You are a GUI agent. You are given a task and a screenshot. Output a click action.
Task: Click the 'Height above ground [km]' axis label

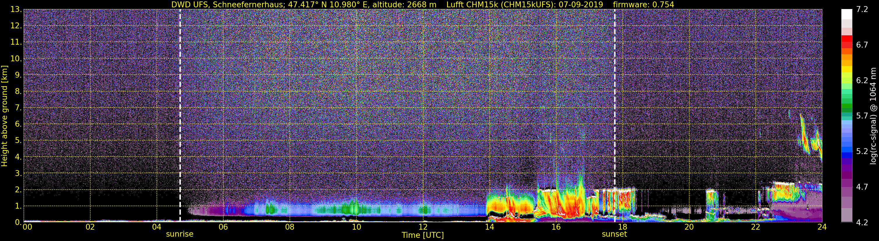point(4,116)
